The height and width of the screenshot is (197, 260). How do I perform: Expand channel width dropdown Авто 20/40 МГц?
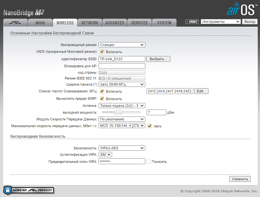[122, 84]
